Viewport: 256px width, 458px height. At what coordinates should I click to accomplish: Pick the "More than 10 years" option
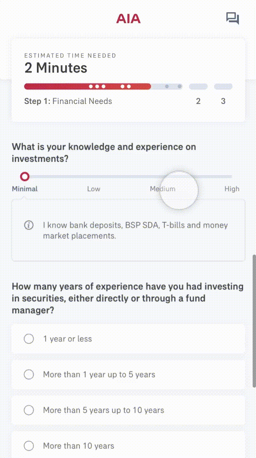pos(29,446)
